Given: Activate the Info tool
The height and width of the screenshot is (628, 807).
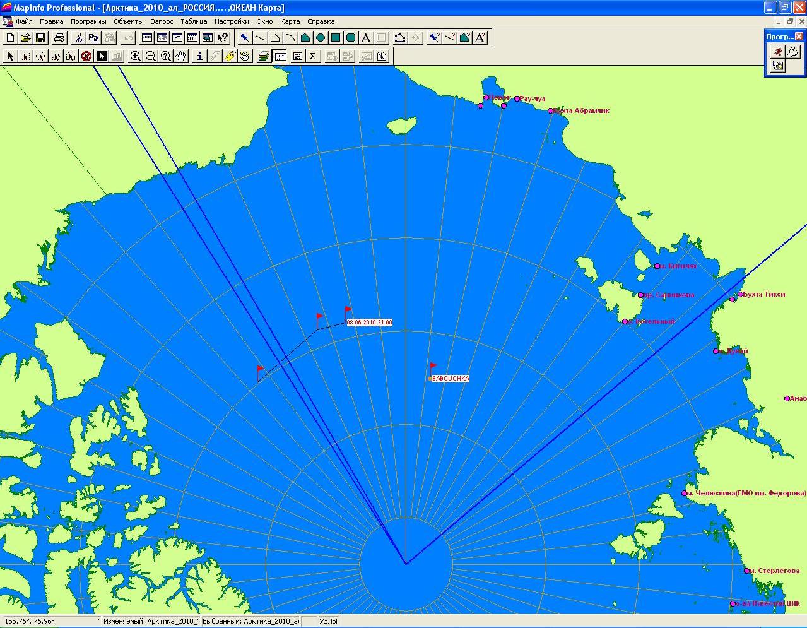Looking at the screenshot, I should coord(200,56).
